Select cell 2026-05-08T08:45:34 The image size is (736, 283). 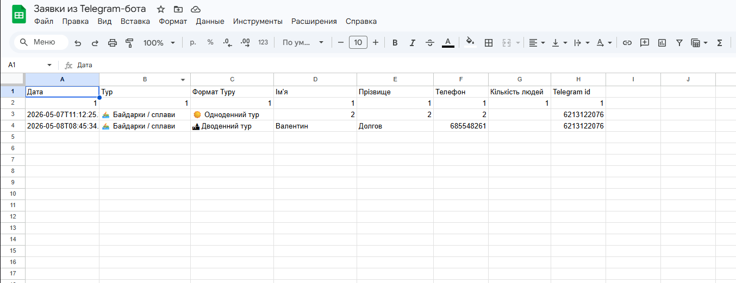coord(63,126)
